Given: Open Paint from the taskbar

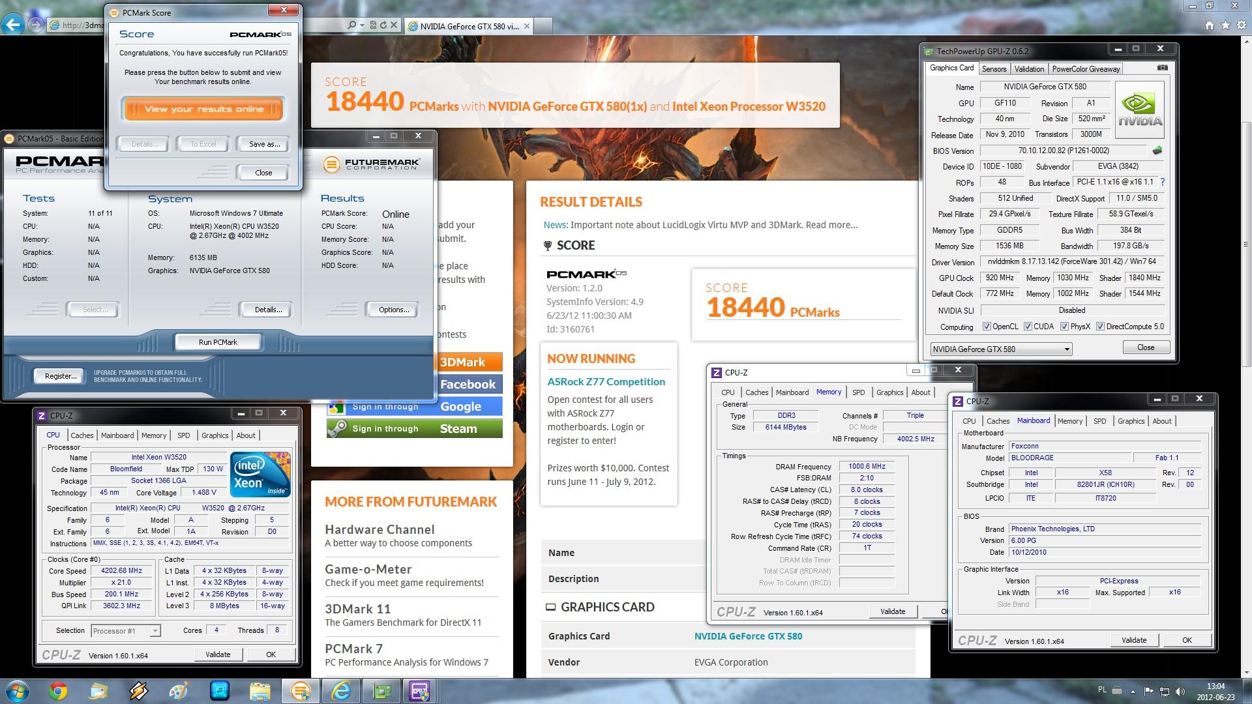Looking at the screenshot, I should (x=179, y=691).
